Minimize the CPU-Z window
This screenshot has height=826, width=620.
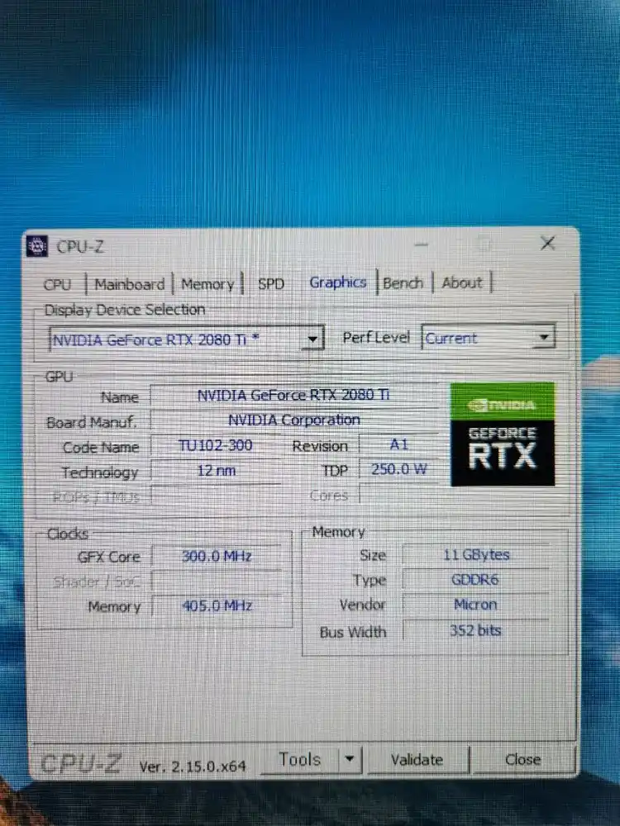click(x=422, y=244)
